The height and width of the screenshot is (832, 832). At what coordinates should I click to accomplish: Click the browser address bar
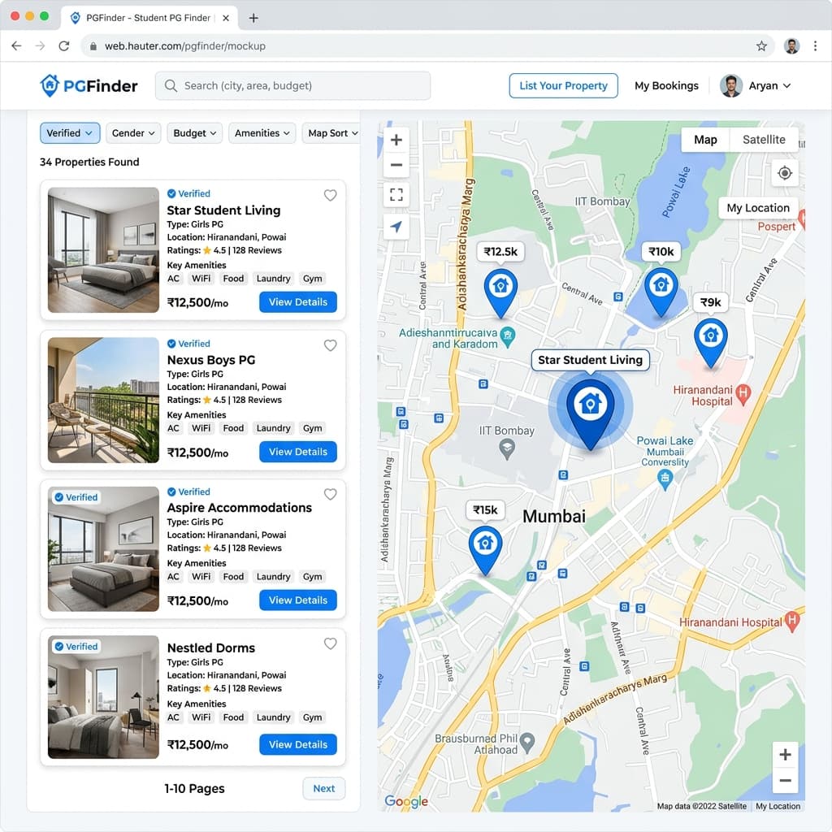tap(427, 46)
